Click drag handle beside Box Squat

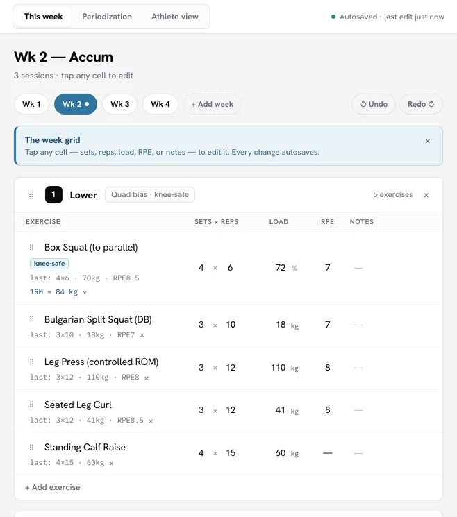[32, 247]
